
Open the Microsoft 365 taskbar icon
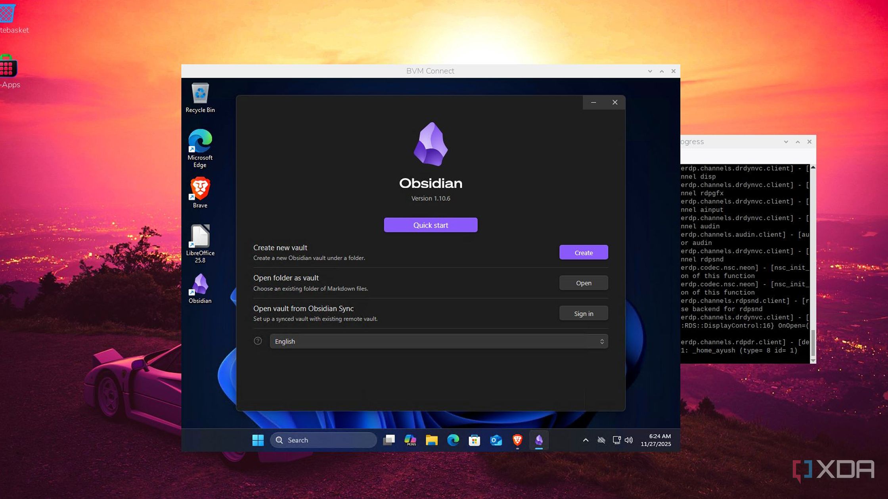coord(410,440)
